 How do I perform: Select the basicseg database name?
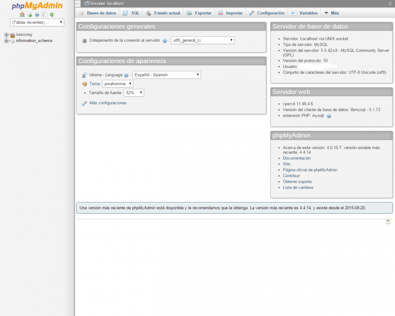click(x=24, y=34)
